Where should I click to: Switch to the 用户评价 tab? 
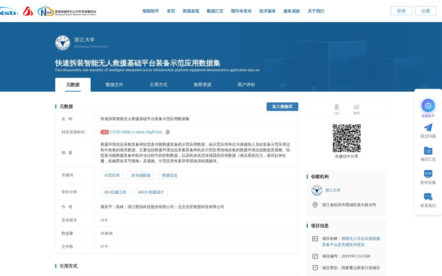click(x=246, y=85)
